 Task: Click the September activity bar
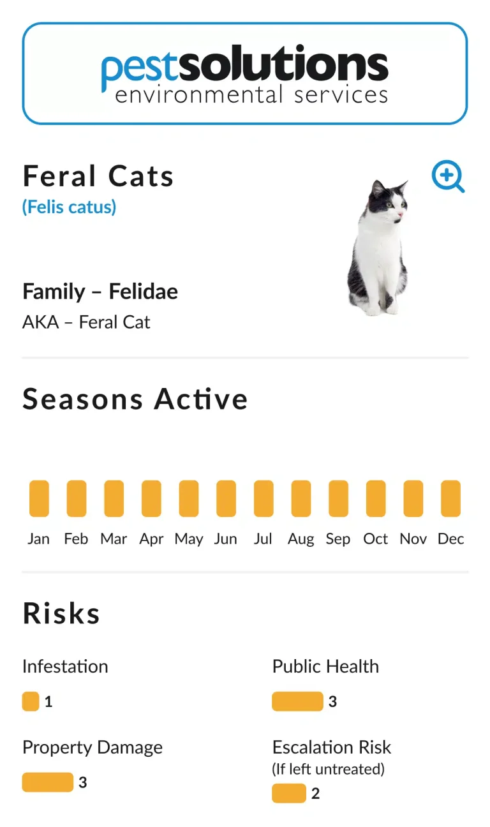click(x=338, y=498)
